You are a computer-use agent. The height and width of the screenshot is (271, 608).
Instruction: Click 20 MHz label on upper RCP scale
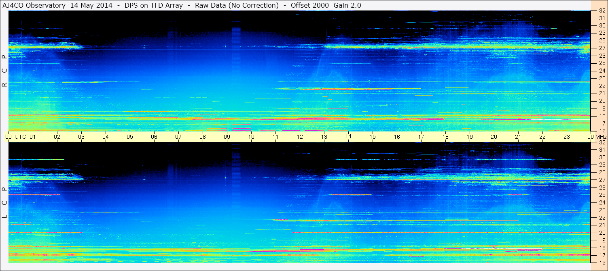[x=602, y=101]
